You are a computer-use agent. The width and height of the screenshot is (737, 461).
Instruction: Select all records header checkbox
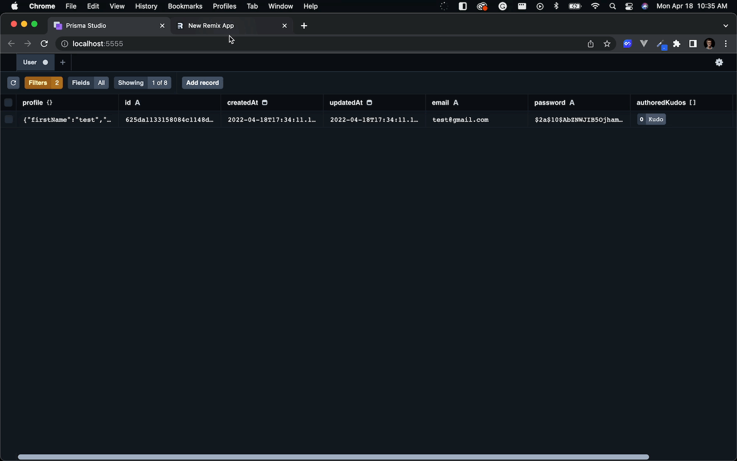click(8, 103)
